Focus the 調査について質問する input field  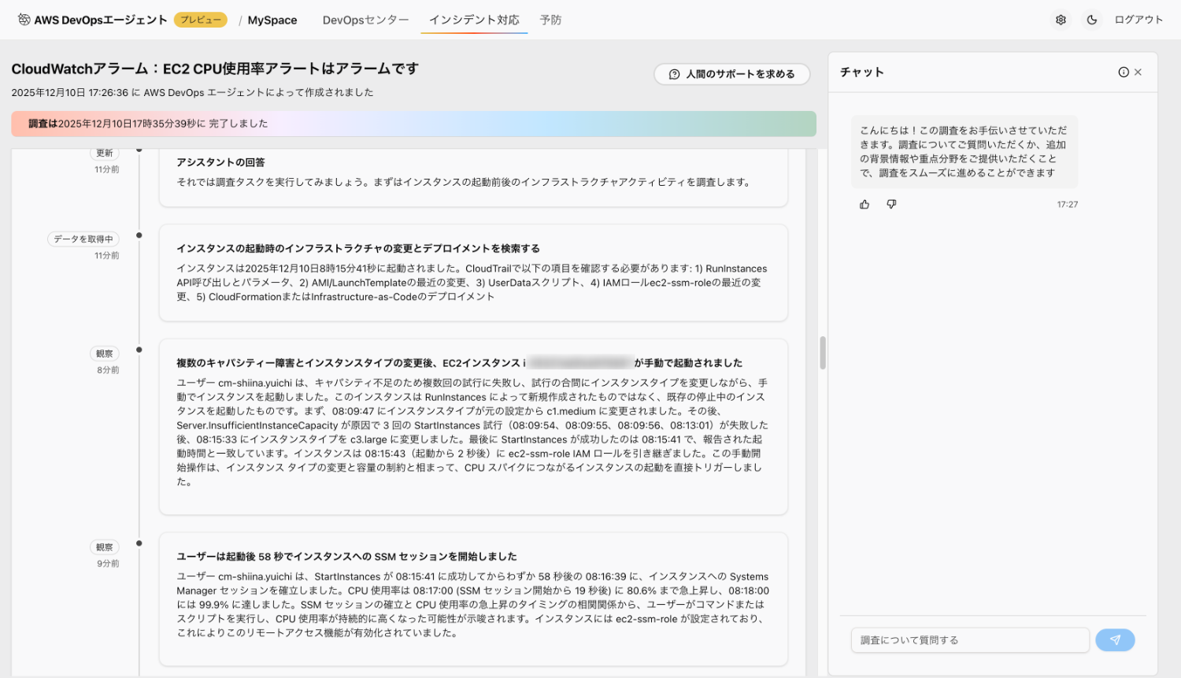tap(969, 640)
